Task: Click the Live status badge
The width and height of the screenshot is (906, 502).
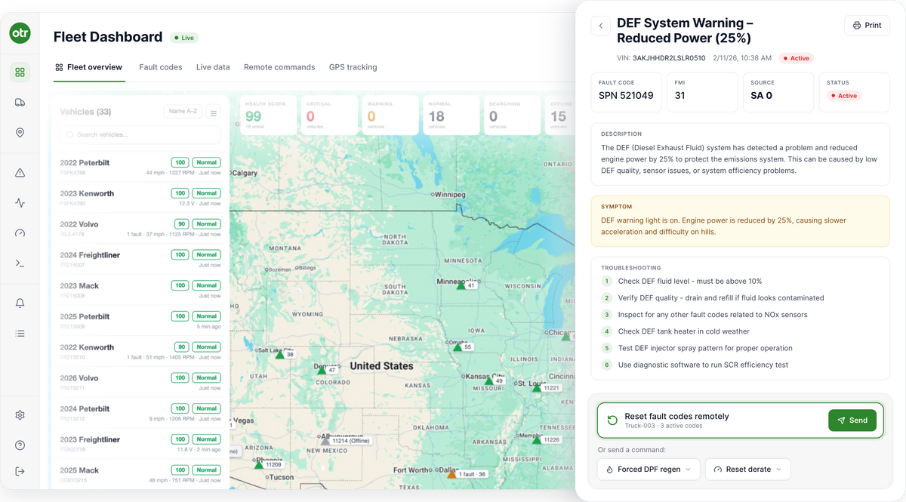Action: coord(183,37)
